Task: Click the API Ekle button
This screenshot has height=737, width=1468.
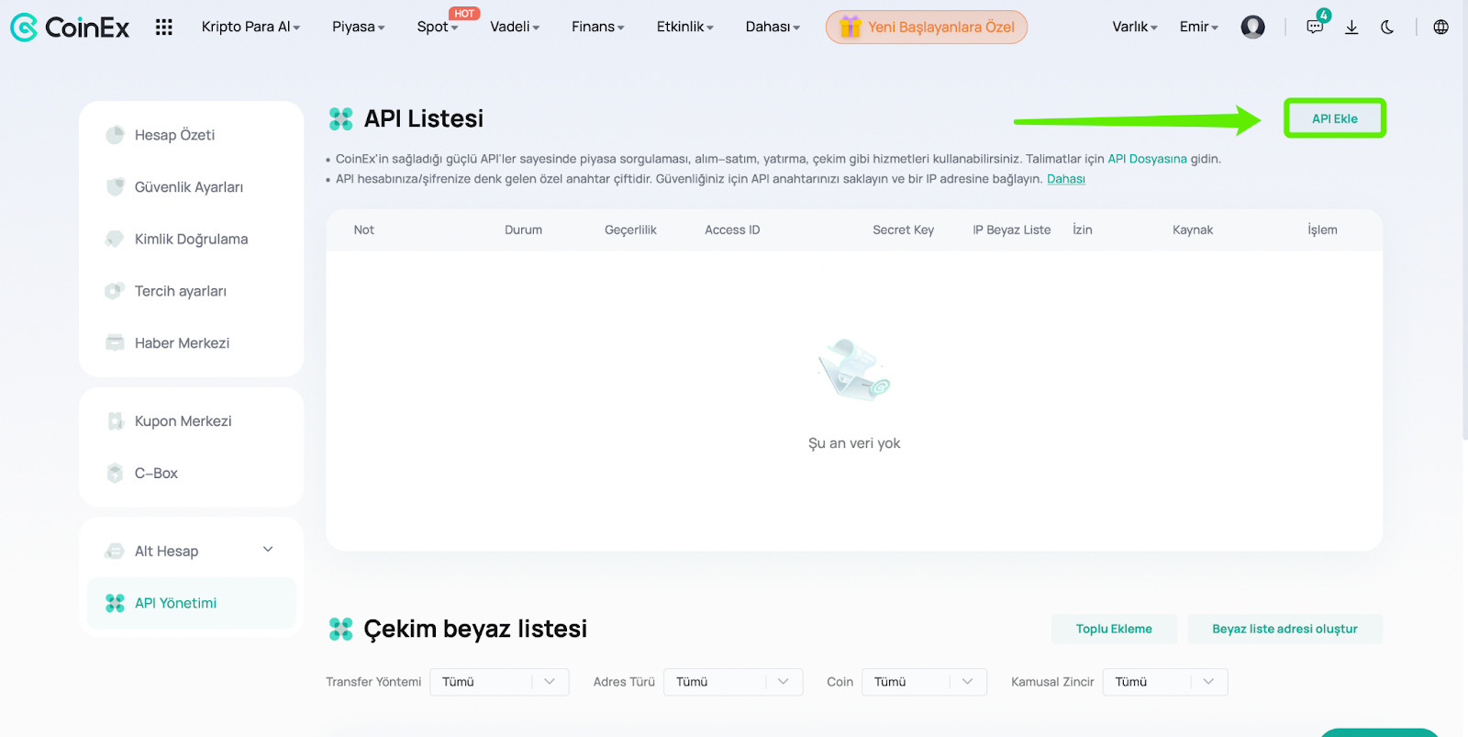Action: point(1335,118)
